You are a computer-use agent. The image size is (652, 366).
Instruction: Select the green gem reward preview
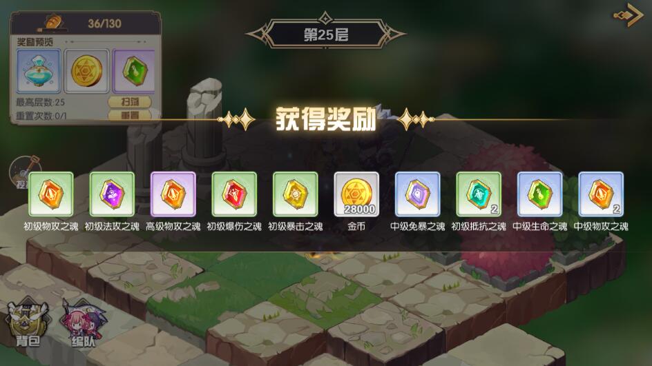134,71
